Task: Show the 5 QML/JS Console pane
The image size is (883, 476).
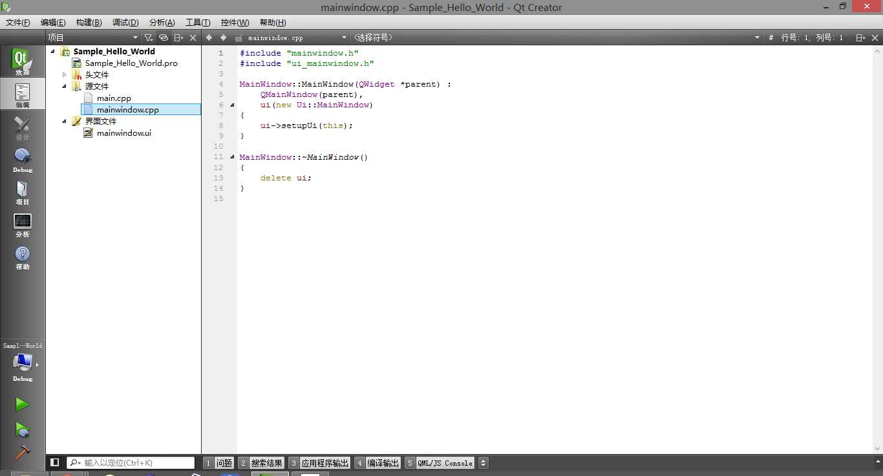Action: (x=440, y=463)
